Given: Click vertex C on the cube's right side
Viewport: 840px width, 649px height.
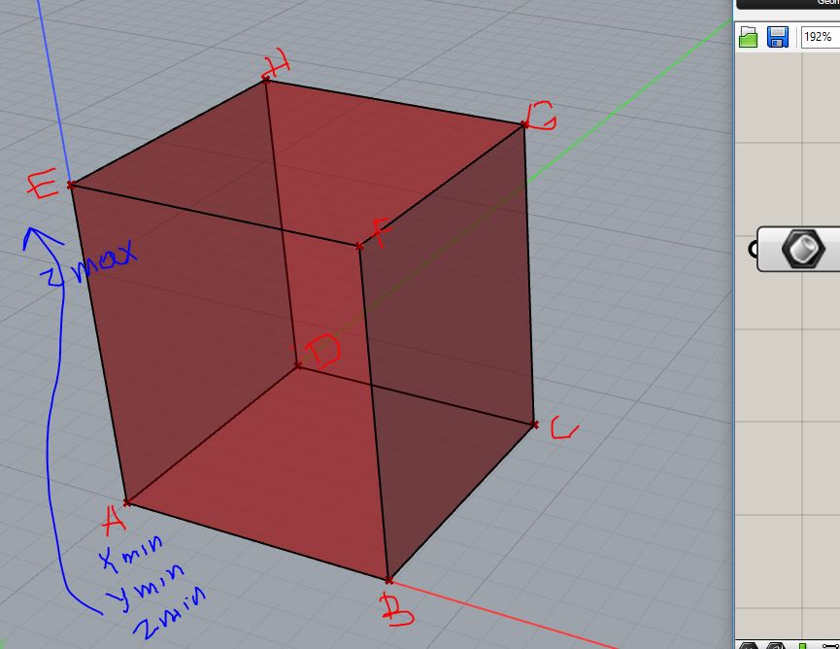Looking at the screenshot, I should coord(534,425).
